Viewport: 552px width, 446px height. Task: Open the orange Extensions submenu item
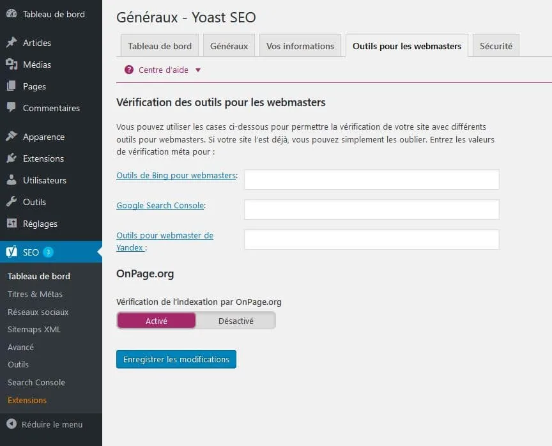27,400
